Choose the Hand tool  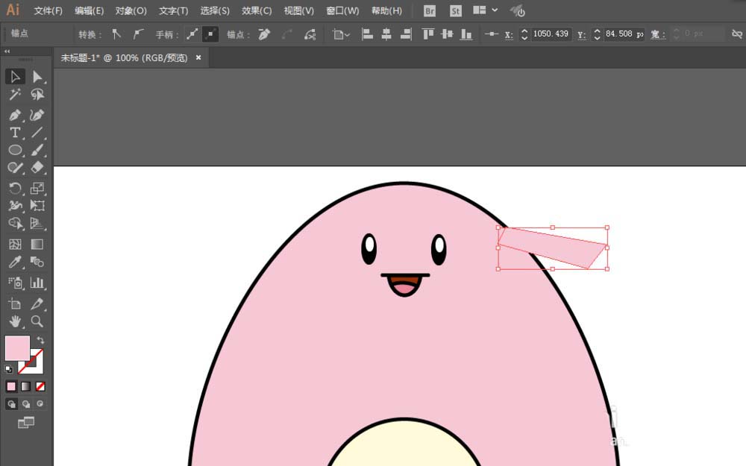coord(15,321)
